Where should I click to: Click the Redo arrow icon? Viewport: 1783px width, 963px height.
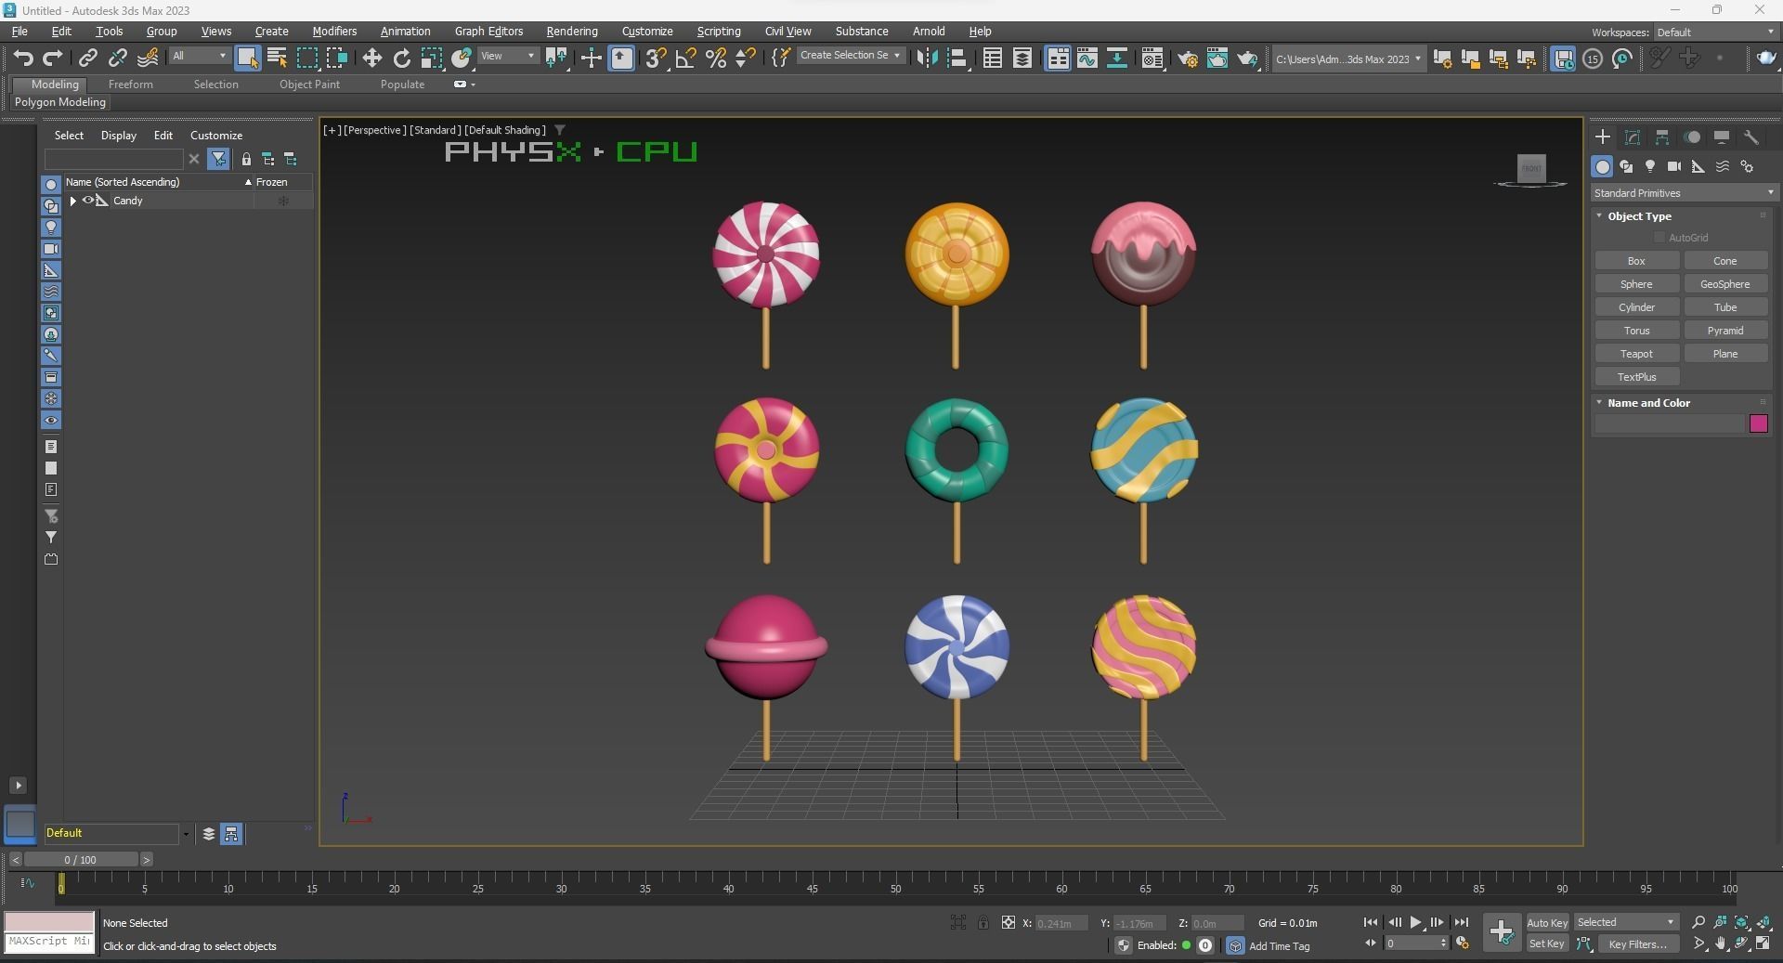pyautogui.click(x=53, y=59)
